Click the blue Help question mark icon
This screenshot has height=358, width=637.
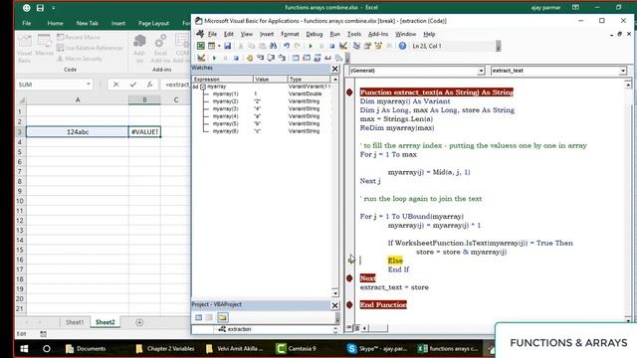click(x=402, y=46)
